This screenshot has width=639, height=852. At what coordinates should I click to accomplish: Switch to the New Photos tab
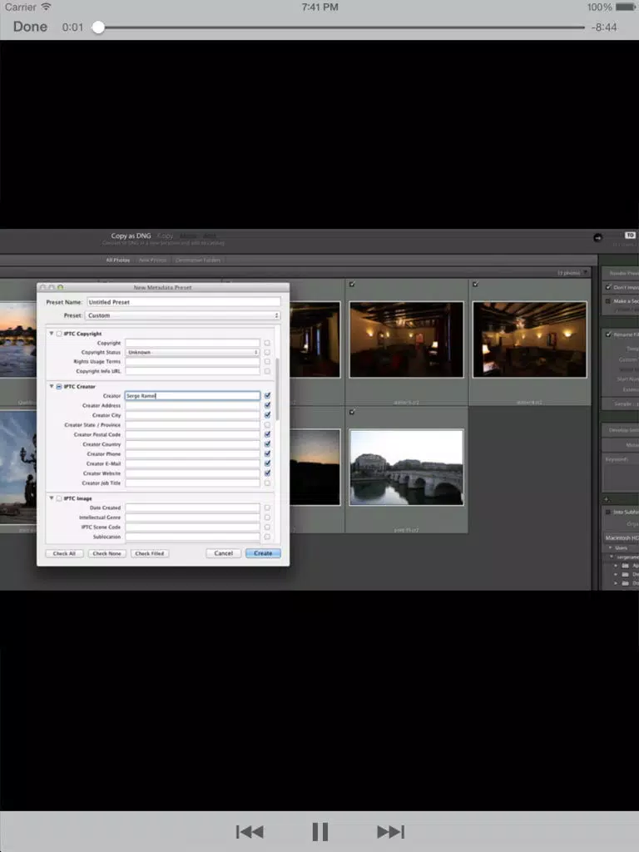pos(152,260)
